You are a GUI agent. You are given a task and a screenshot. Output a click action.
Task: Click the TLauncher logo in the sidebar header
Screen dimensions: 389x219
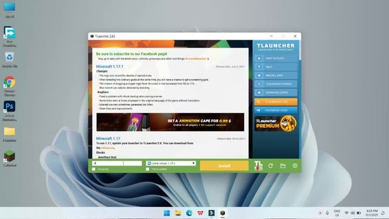(275, 47)
